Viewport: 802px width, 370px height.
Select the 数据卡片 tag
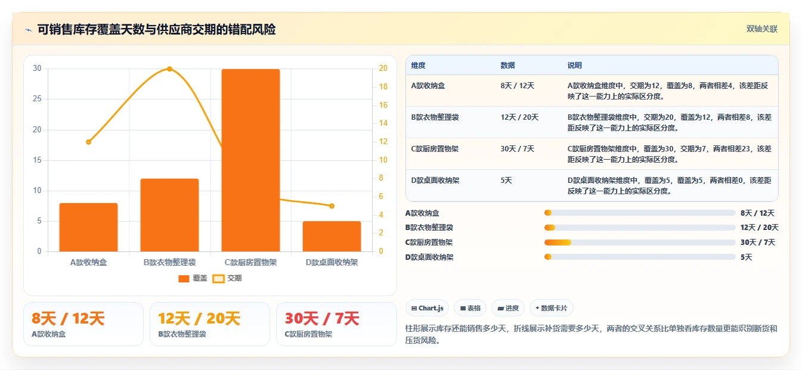(552, 308)
